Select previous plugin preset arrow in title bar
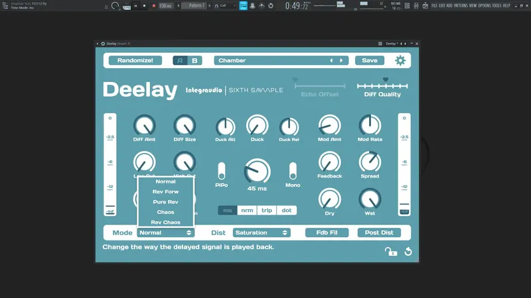The image size is (531, 298). (x=402, y=44)
